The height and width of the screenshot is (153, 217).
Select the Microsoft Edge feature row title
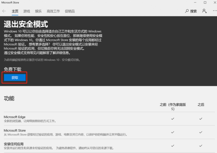[15, 117]
